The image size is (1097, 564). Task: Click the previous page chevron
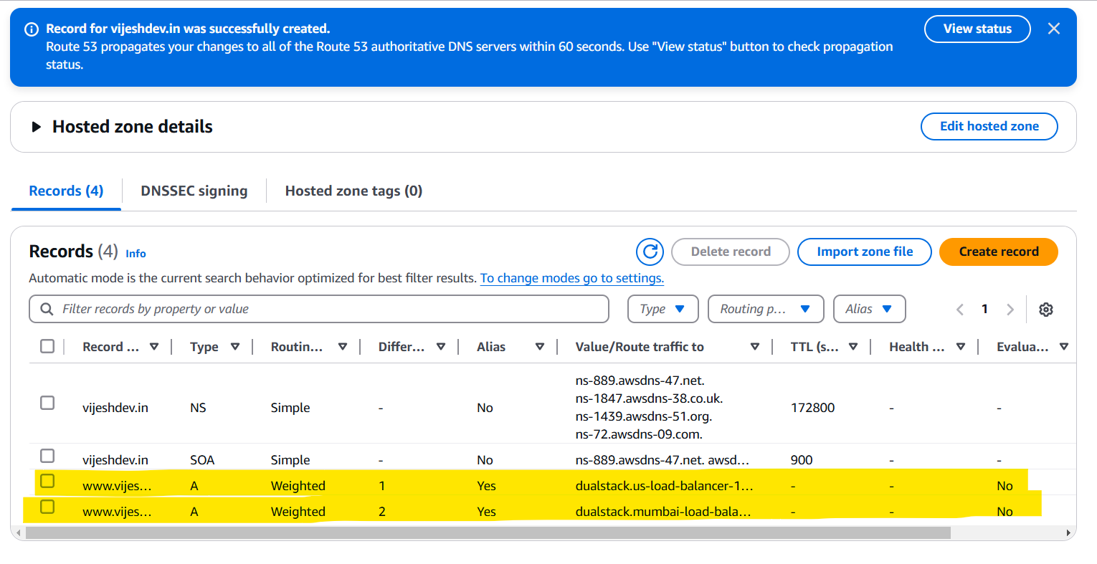959,309
